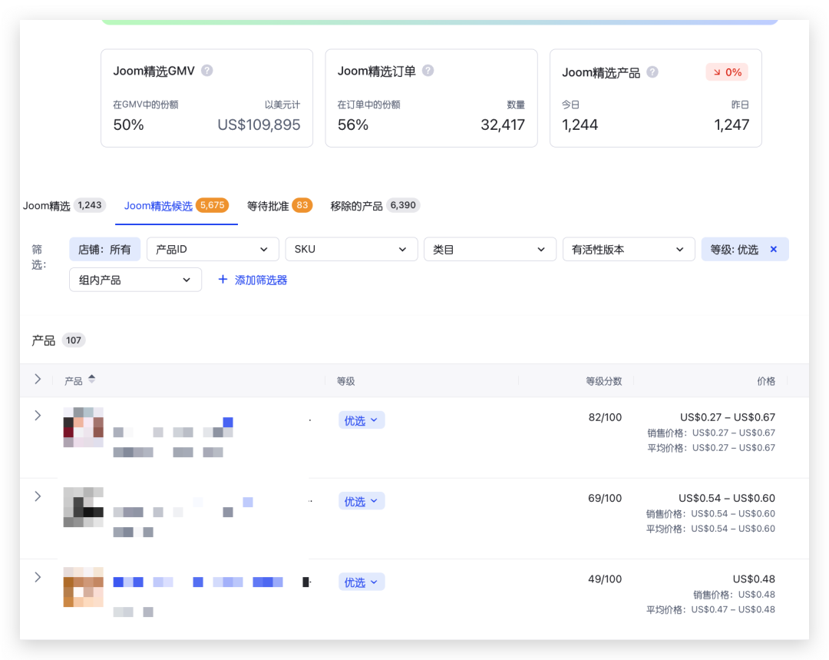829x660 pixels.
Task: Change 优选 grade for the 49/100 product
Action: [361, 582]
